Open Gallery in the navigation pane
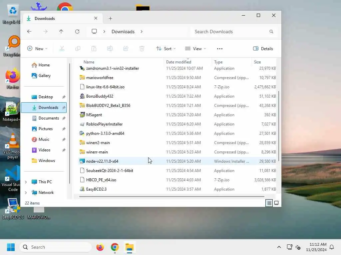The height and width of the screenshot is (255, 341). (x=44, y=76)
